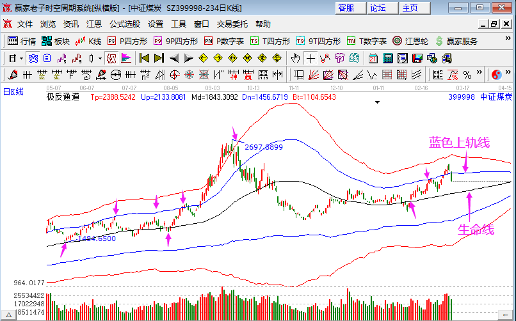Open the calendar 21 icon

point(373,58)
